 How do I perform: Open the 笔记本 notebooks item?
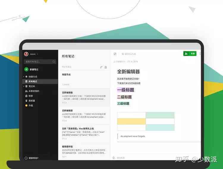tap(30, 86)
